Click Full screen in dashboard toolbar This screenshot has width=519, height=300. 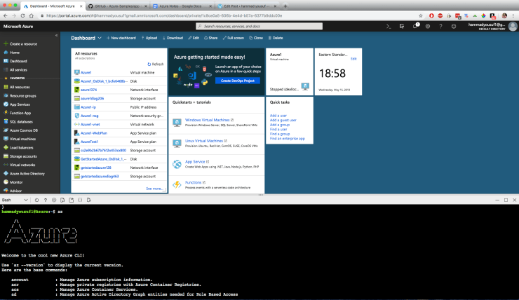[x=232, y=38]
